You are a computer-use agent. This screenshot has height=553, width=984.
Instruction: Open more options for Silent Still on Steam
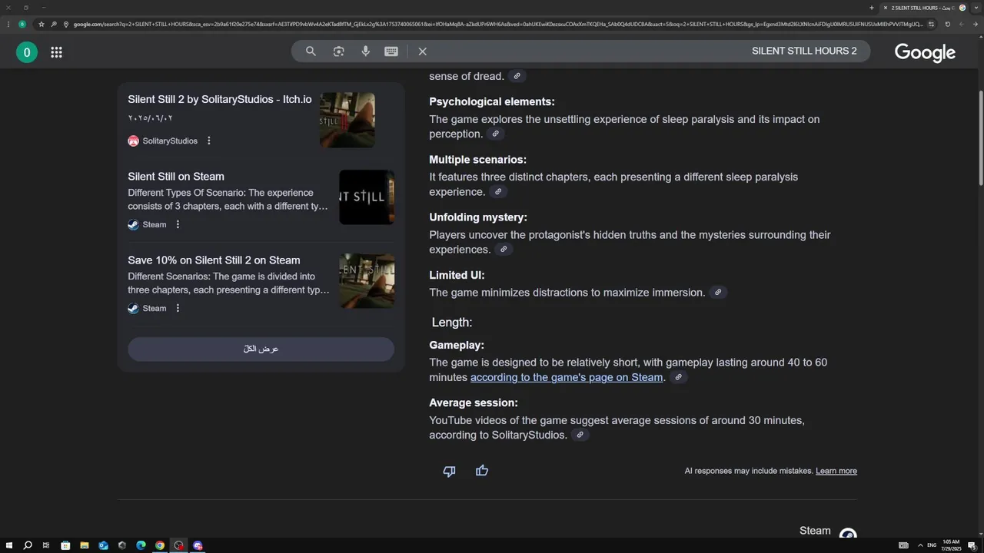[178, 224]
